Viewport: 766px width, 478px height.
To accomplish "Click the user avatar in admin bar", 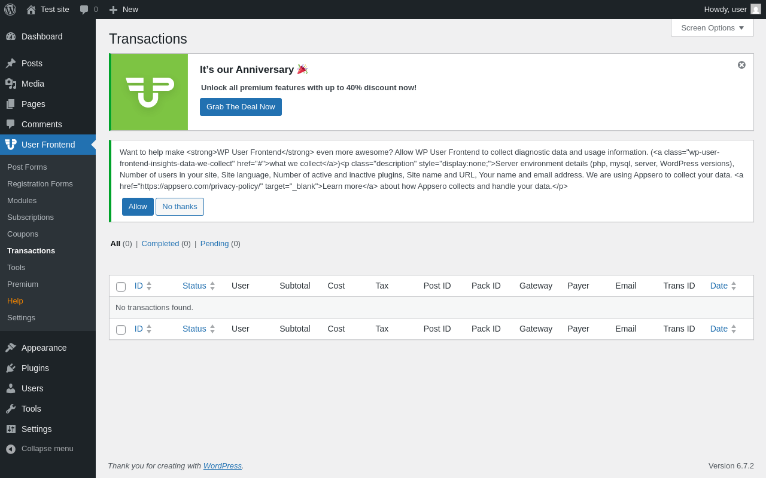I will (x=756, y=9).
